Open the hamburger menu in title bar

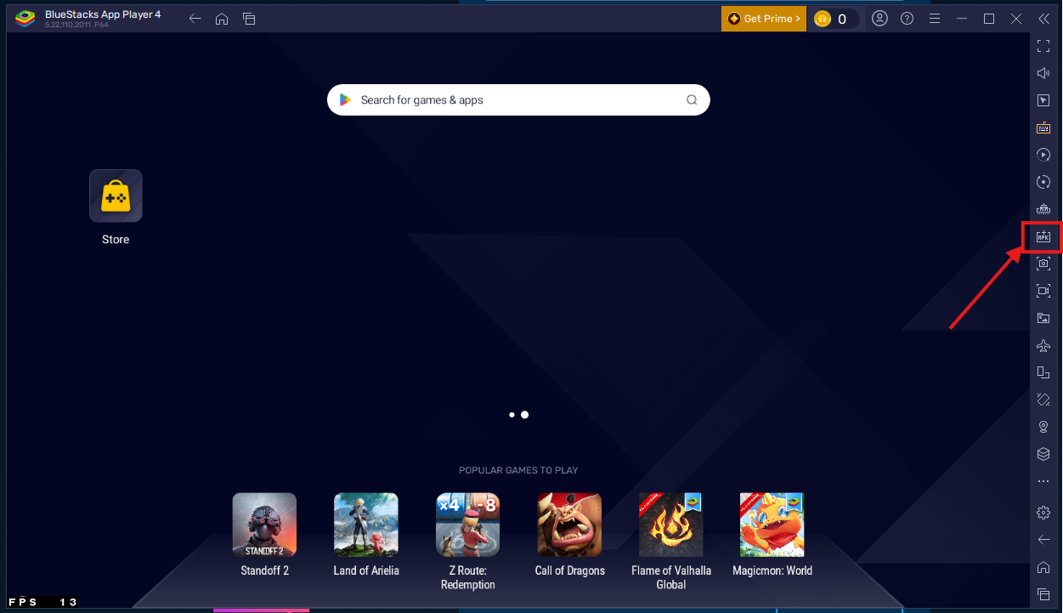[934, 19]
